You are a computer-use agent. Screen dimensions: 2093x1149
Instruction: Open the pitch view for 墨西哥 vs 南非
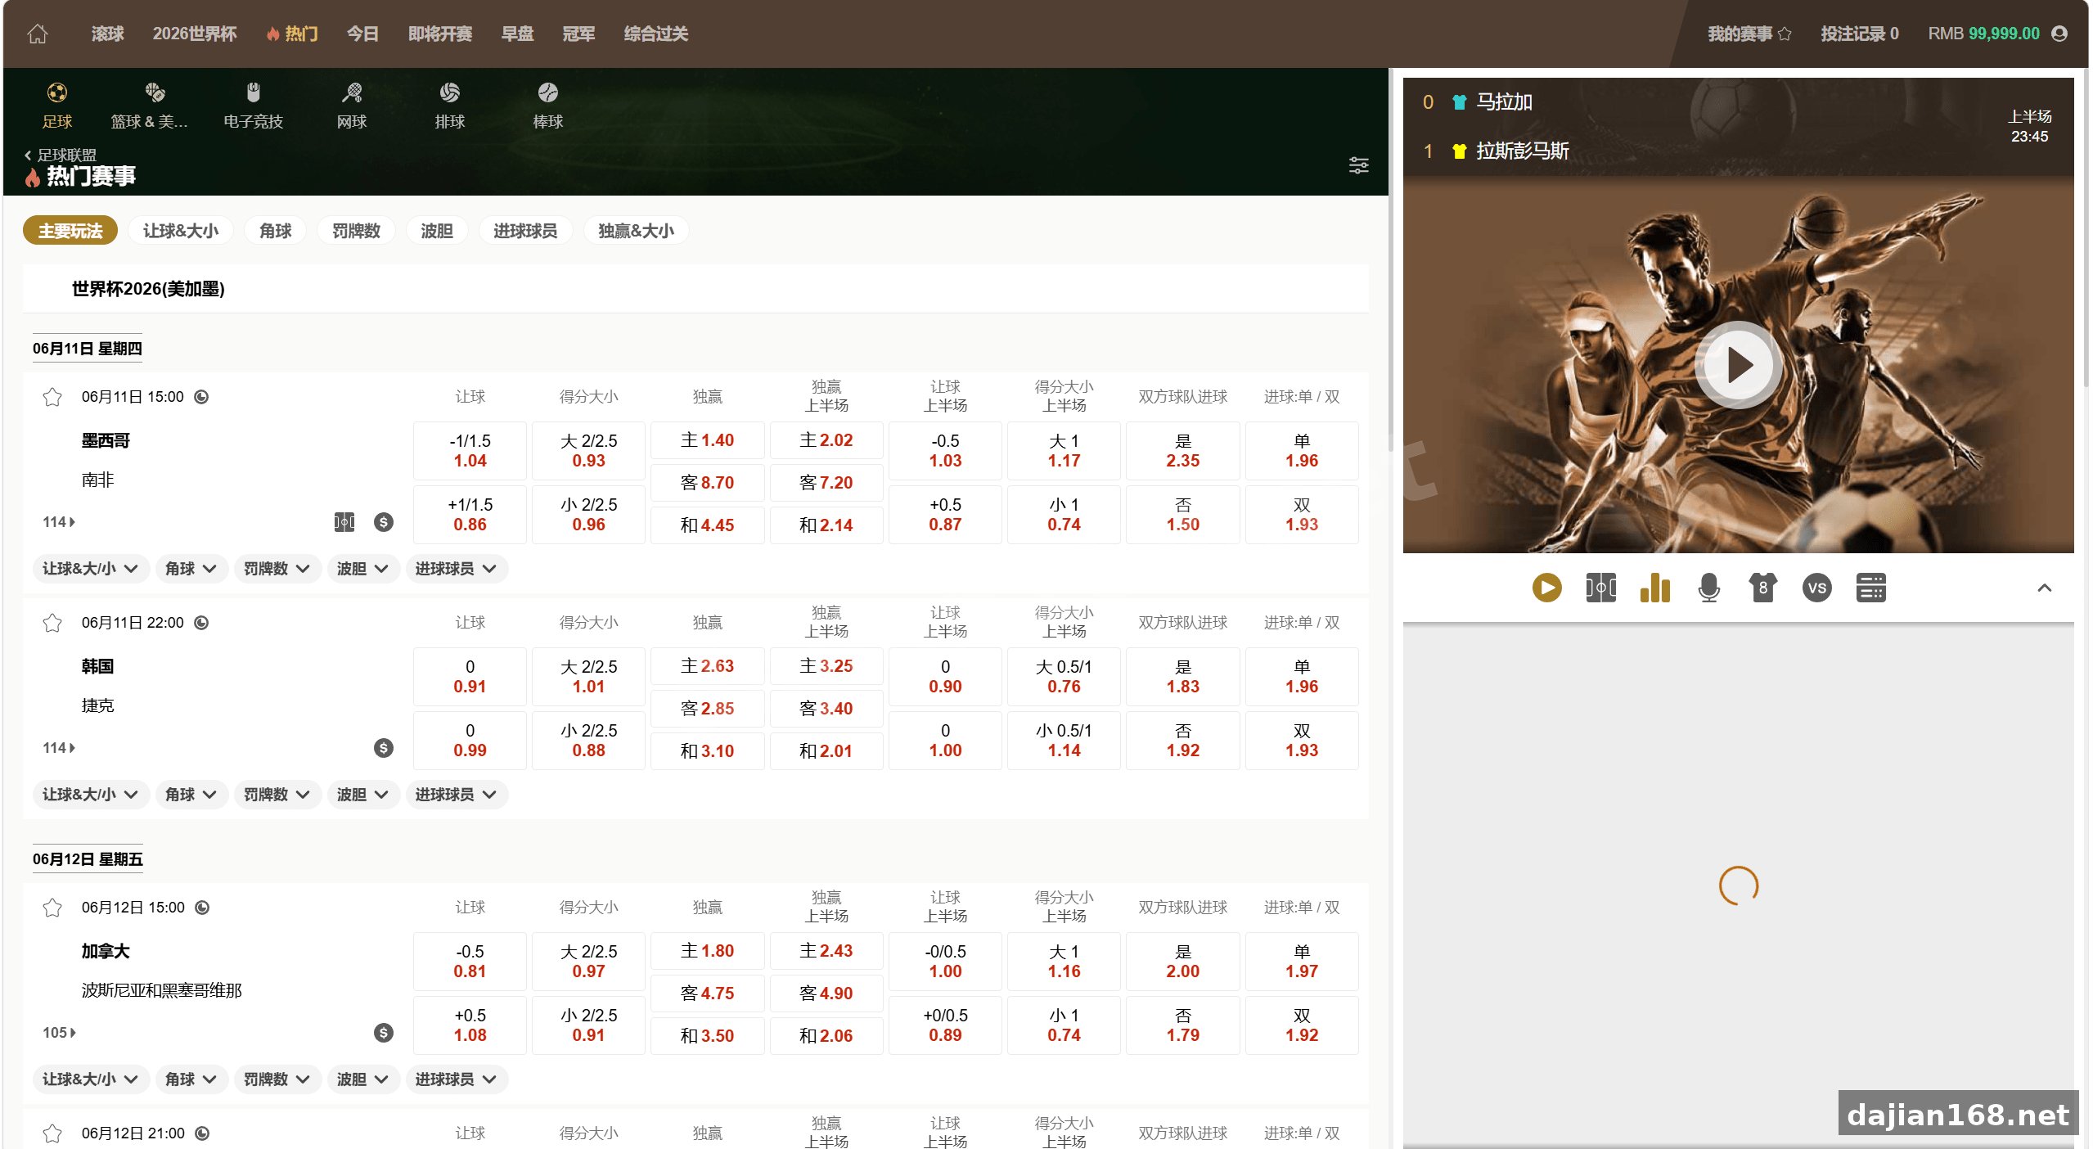(x=344, y=522)
